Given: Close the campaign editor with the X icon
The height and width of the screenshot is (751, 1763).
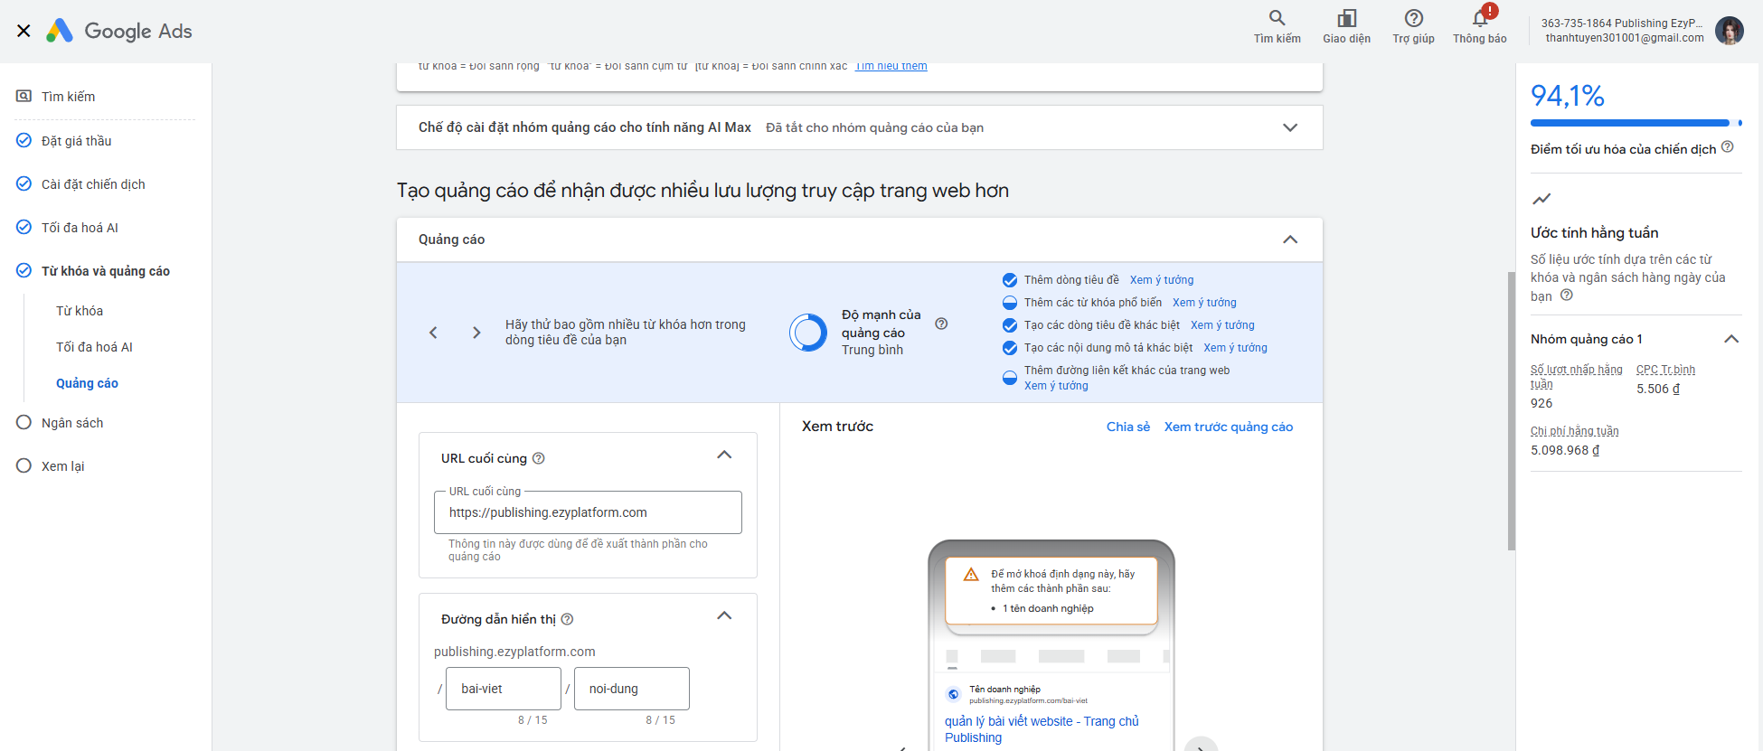Looking at the screenshot, I should [24, 31].
